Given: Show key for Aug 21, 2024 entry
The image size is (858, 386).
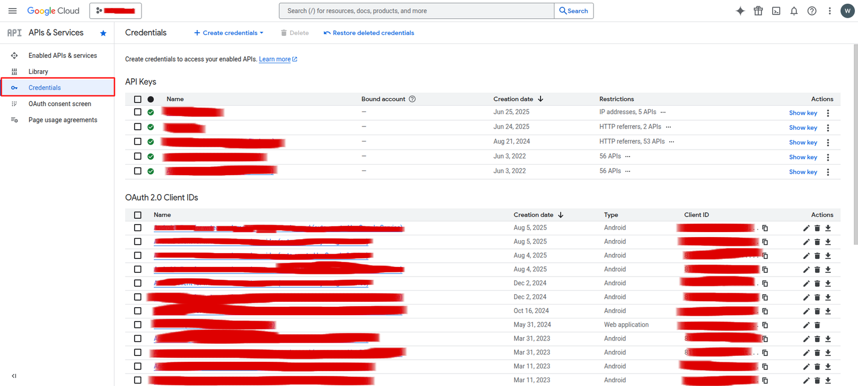Looking at the screenshot, I should (x=803, y=142).
